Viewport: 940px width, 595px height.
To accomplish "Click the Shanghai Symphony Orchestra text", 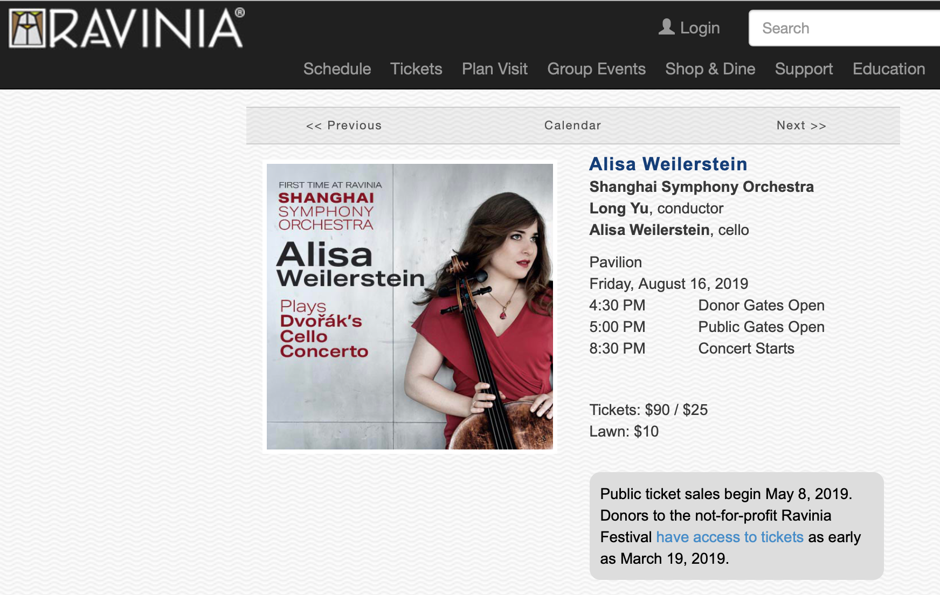I will tap(701, 186).
